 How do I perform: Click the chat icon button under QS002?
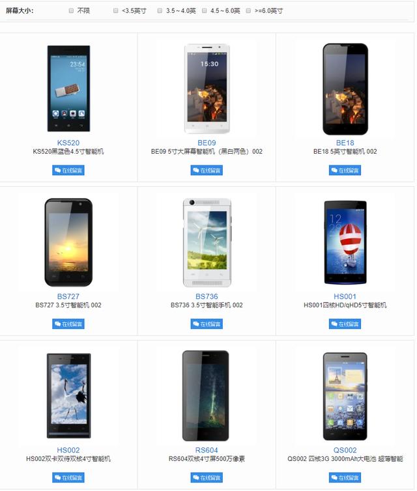click(345, 477)
